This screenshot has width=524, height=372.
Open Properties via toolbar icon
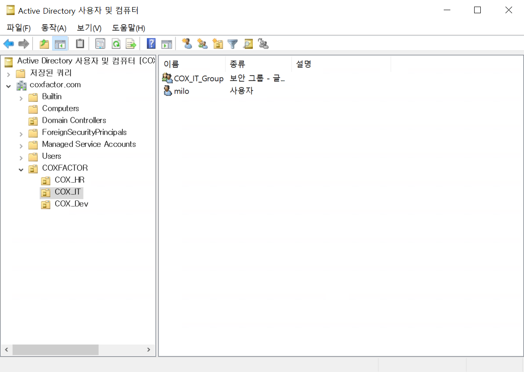click(x=100, y=43)
